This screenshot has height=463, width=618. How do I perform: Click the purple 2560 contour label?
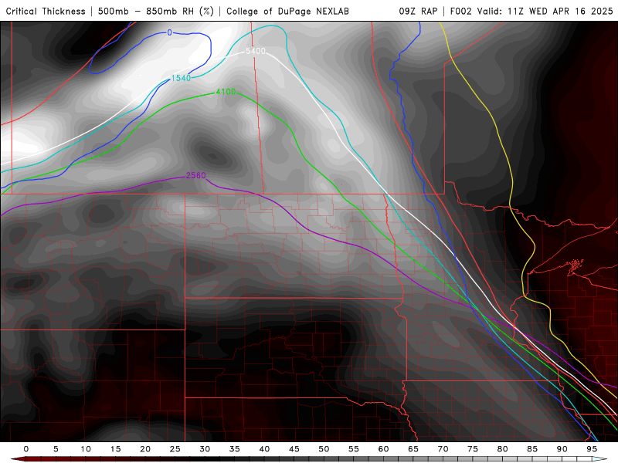pyautogui.click(x=196, y=175)
